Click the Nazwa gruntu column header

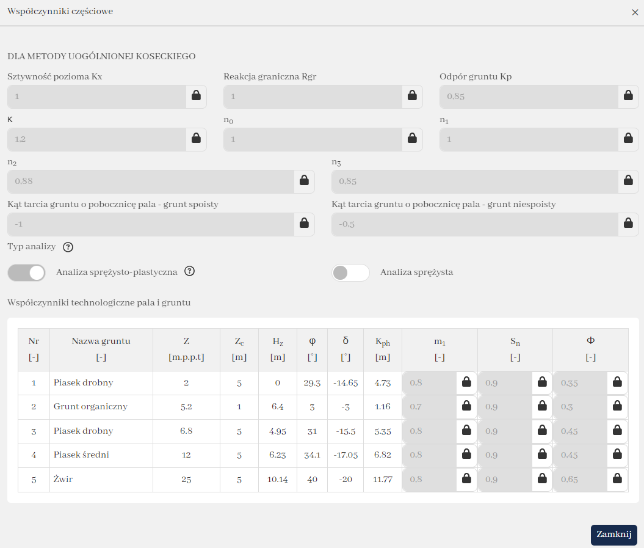click(101, 349)
